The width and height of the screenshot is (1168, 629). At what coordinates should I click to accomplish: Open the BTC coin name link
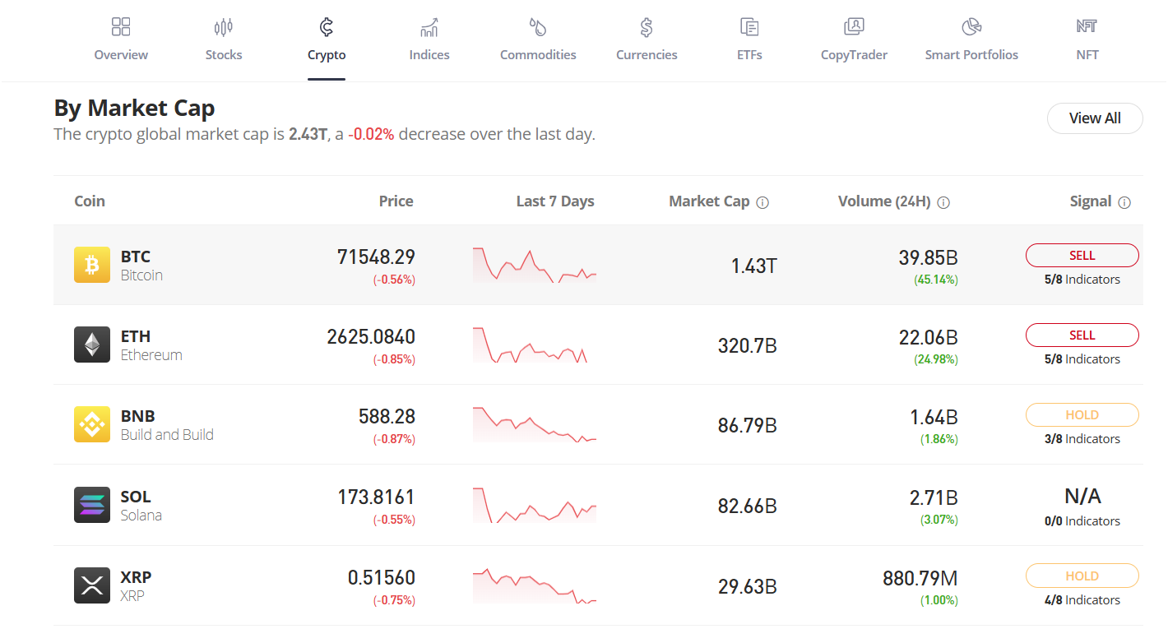click(136, 257)
